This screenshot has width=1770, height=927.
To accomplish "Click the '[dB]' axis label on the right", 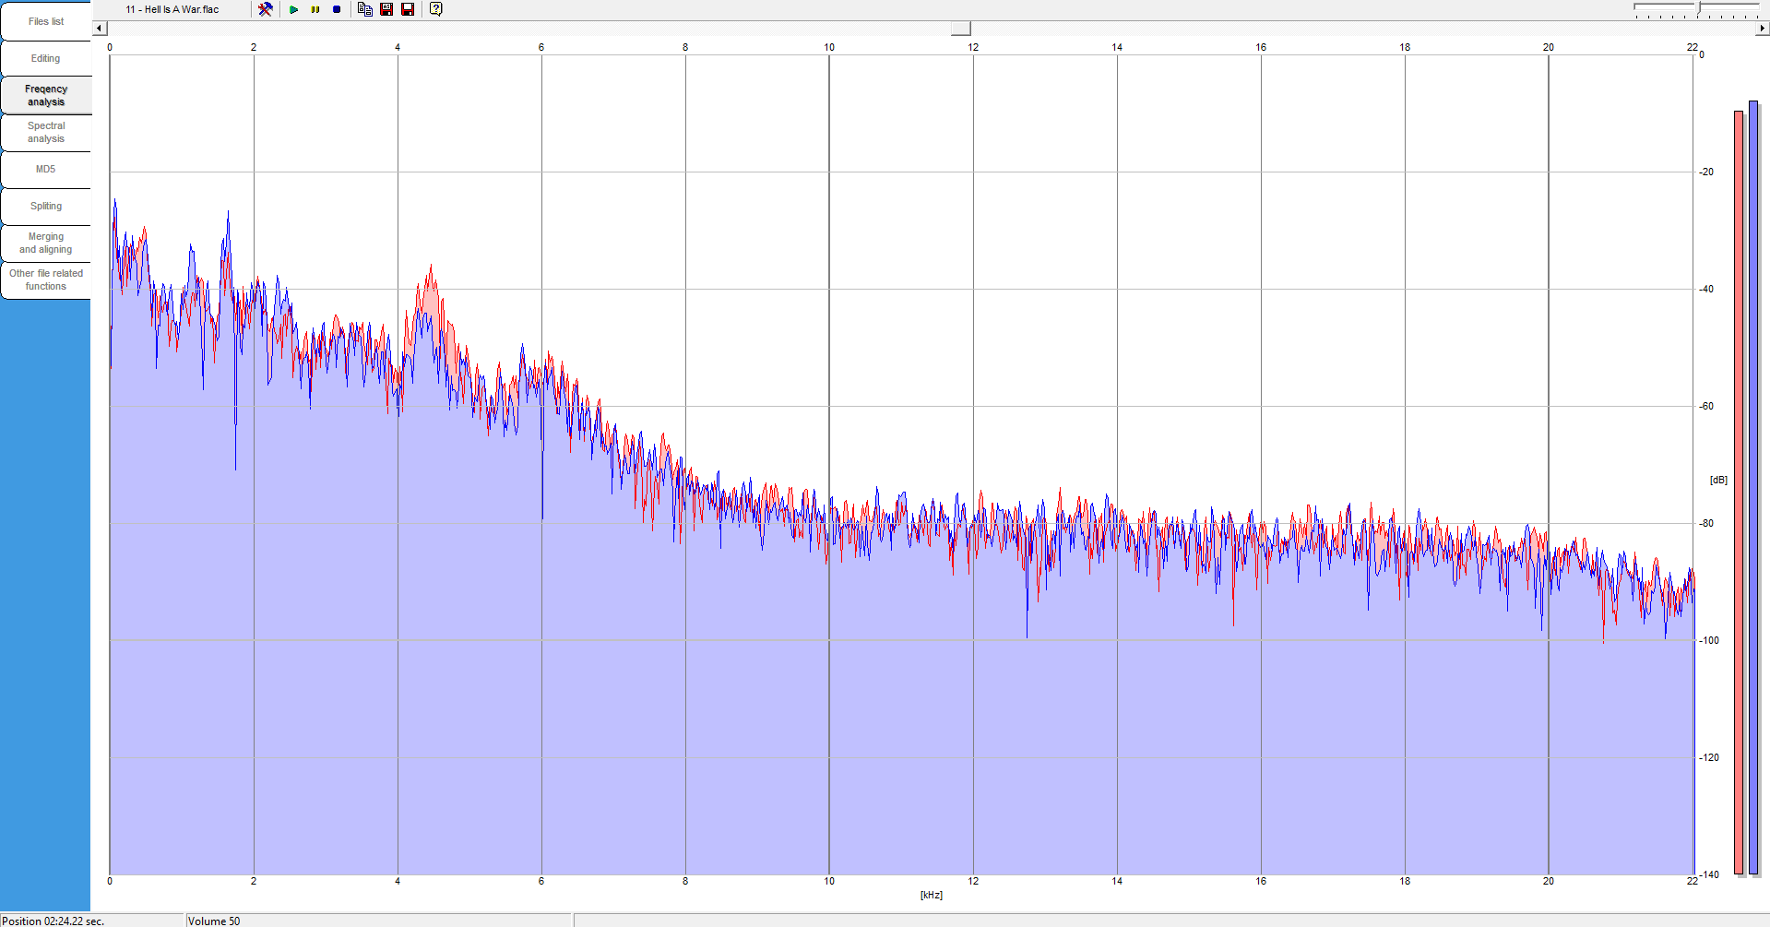I will [x=1718, y=480].
